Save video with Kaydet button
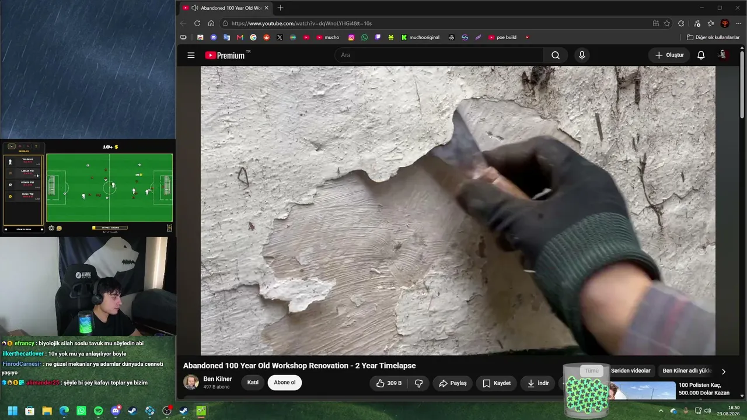Screen dimensions: 747x420 (497, 383)
